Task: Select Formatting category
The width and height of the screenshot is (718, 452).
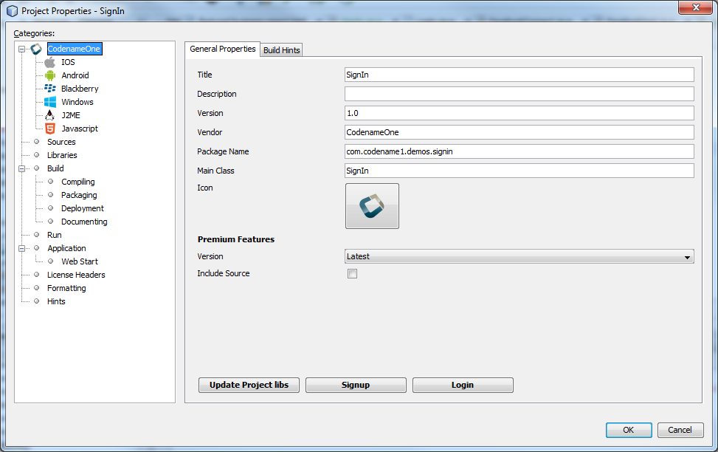Action: pyautogui.click(x=66, y=288)
